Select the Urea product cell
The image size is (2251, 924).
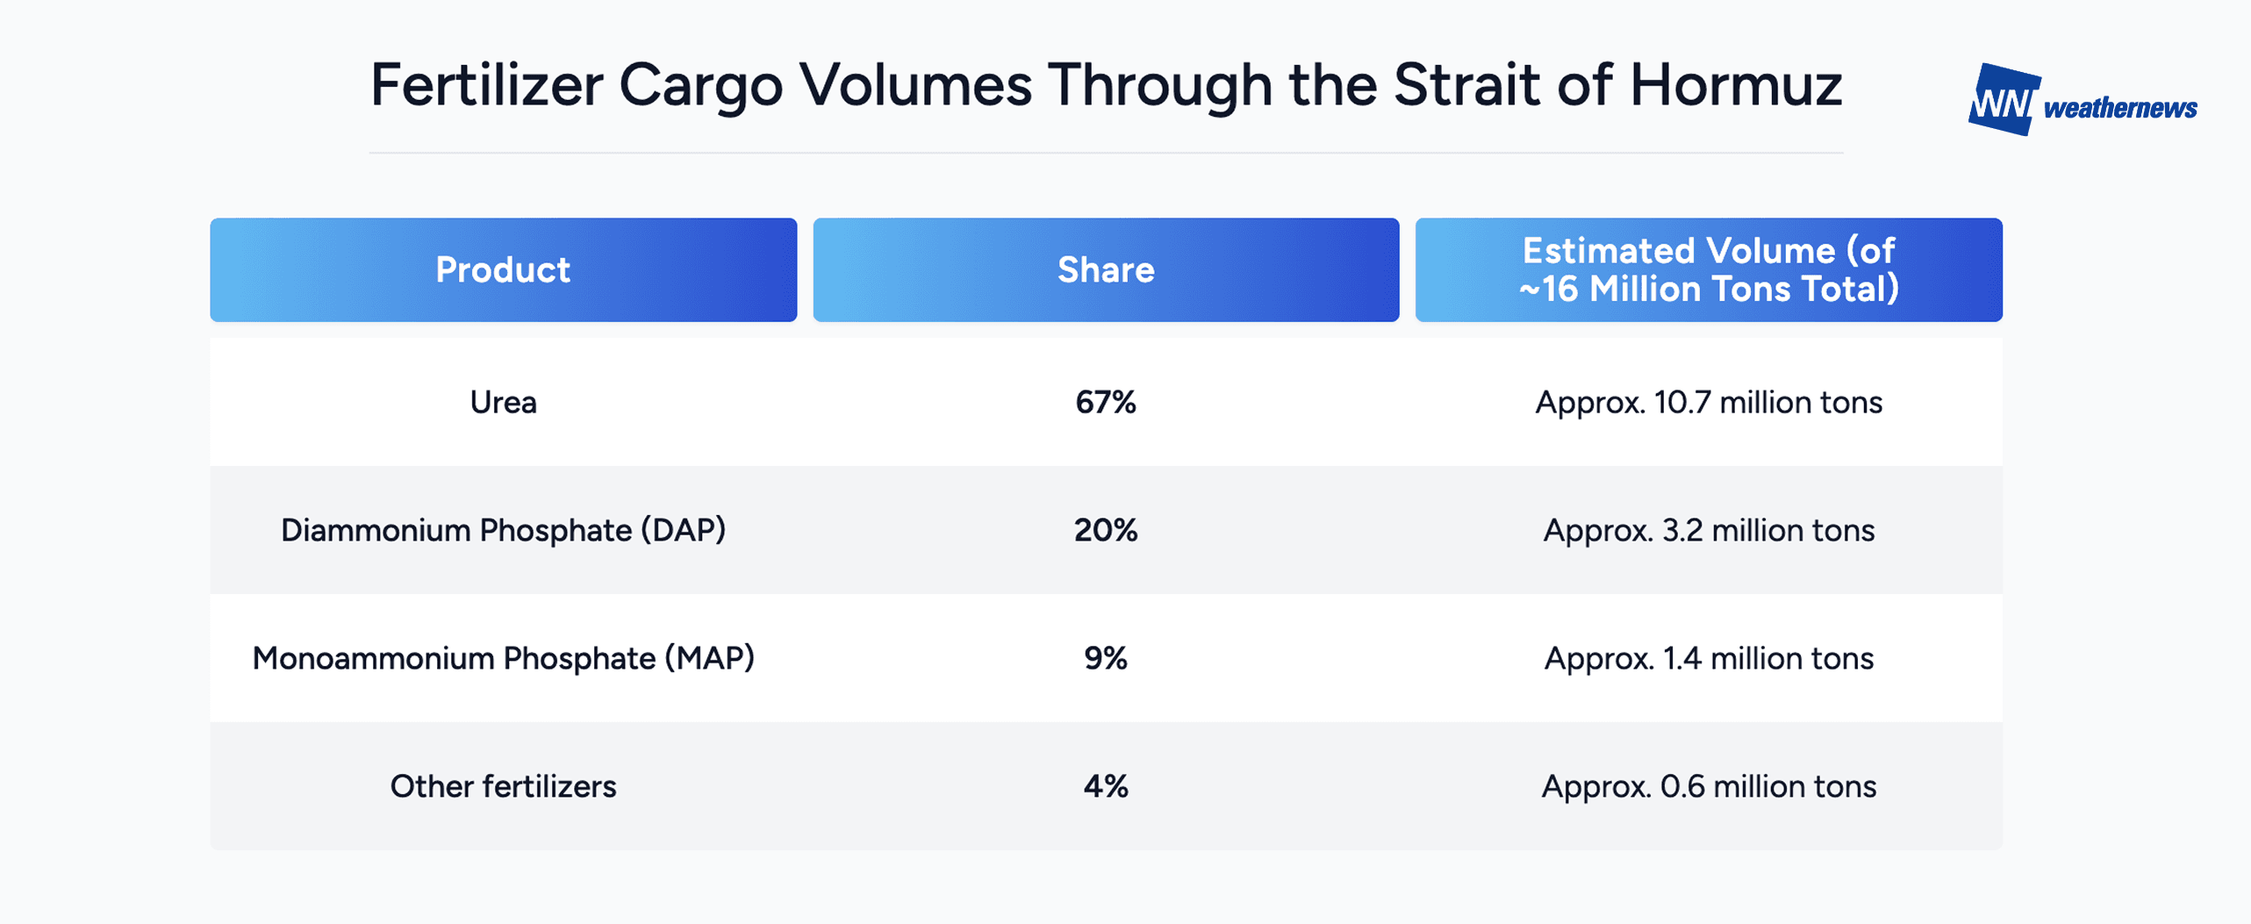503,402
